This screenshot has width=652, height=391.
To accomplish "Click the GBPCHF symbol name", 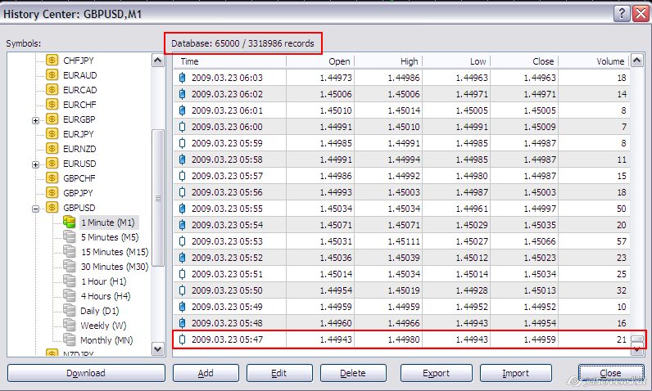I will click(x=79, y=178).
